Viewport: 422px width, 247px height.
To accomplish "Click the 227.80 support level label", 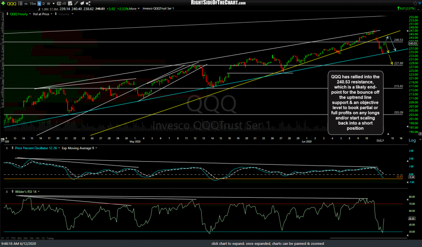I will click(398, 63).
